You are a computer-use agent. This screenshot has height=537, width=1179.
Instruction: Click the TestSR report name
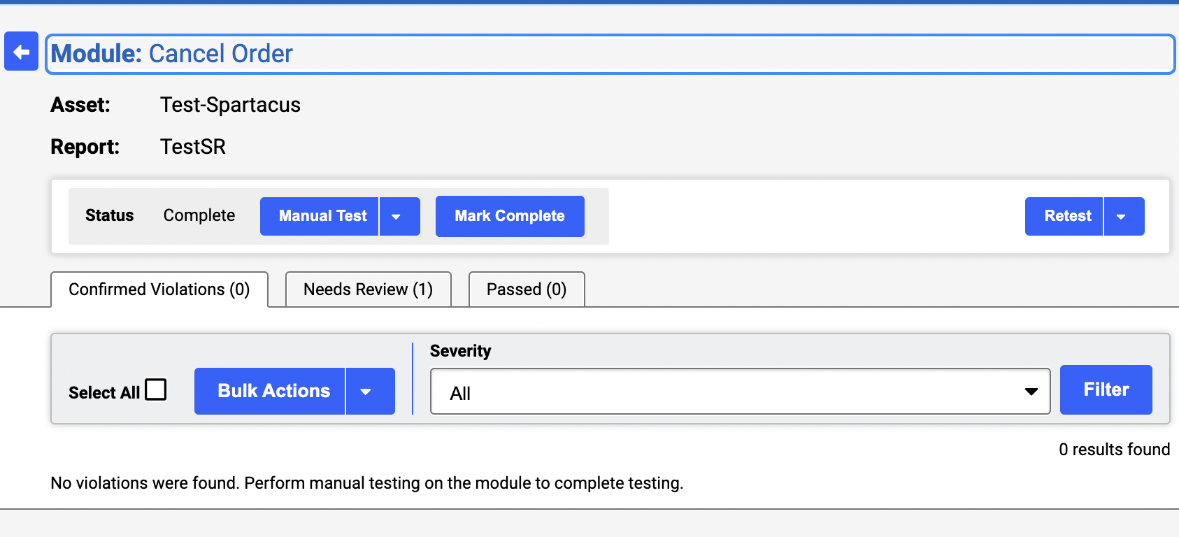193,147
